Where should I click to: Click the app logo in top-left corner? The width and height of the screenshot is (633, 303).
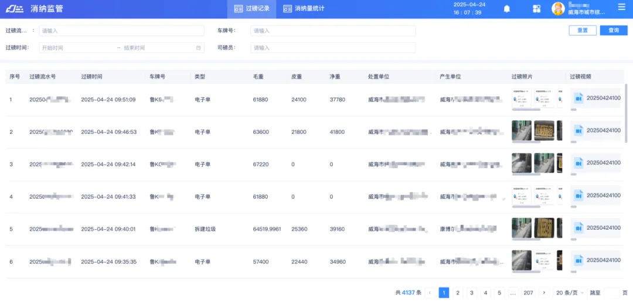tap(14, 9)
